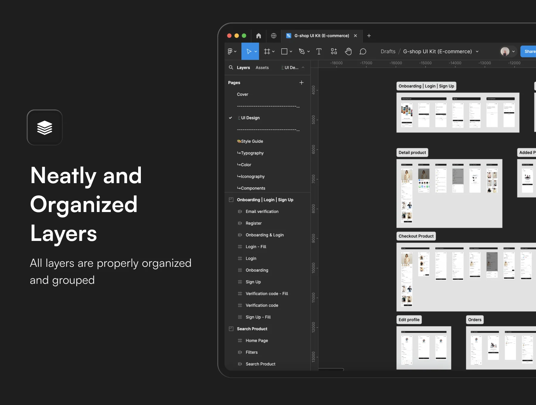Add a new page with plus icon

click(301, 82)
